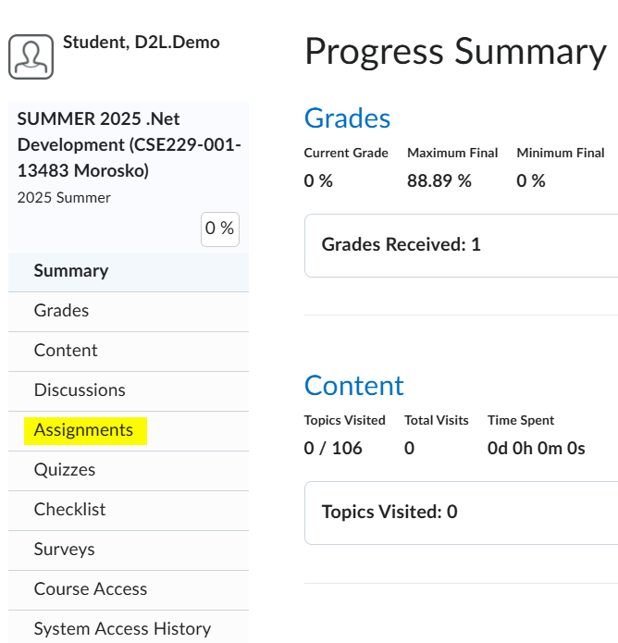This screenshot has height=643, width=618.
Task: Select Quizzes in the sidebar
Action: coord(65,470)
